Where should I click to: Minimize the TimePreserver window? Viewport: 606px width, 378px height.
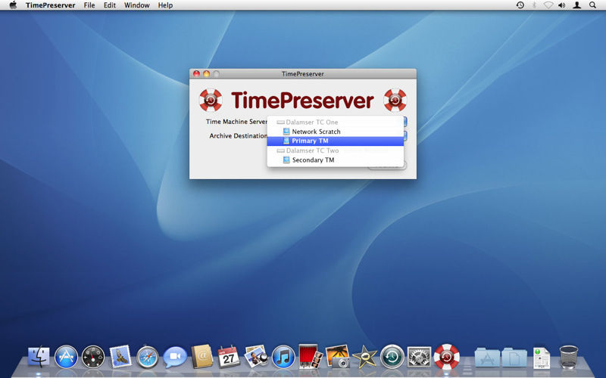point(206,73)
